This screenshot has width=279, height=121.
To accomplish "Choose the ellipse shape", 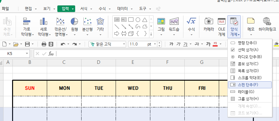I will 138,19.
